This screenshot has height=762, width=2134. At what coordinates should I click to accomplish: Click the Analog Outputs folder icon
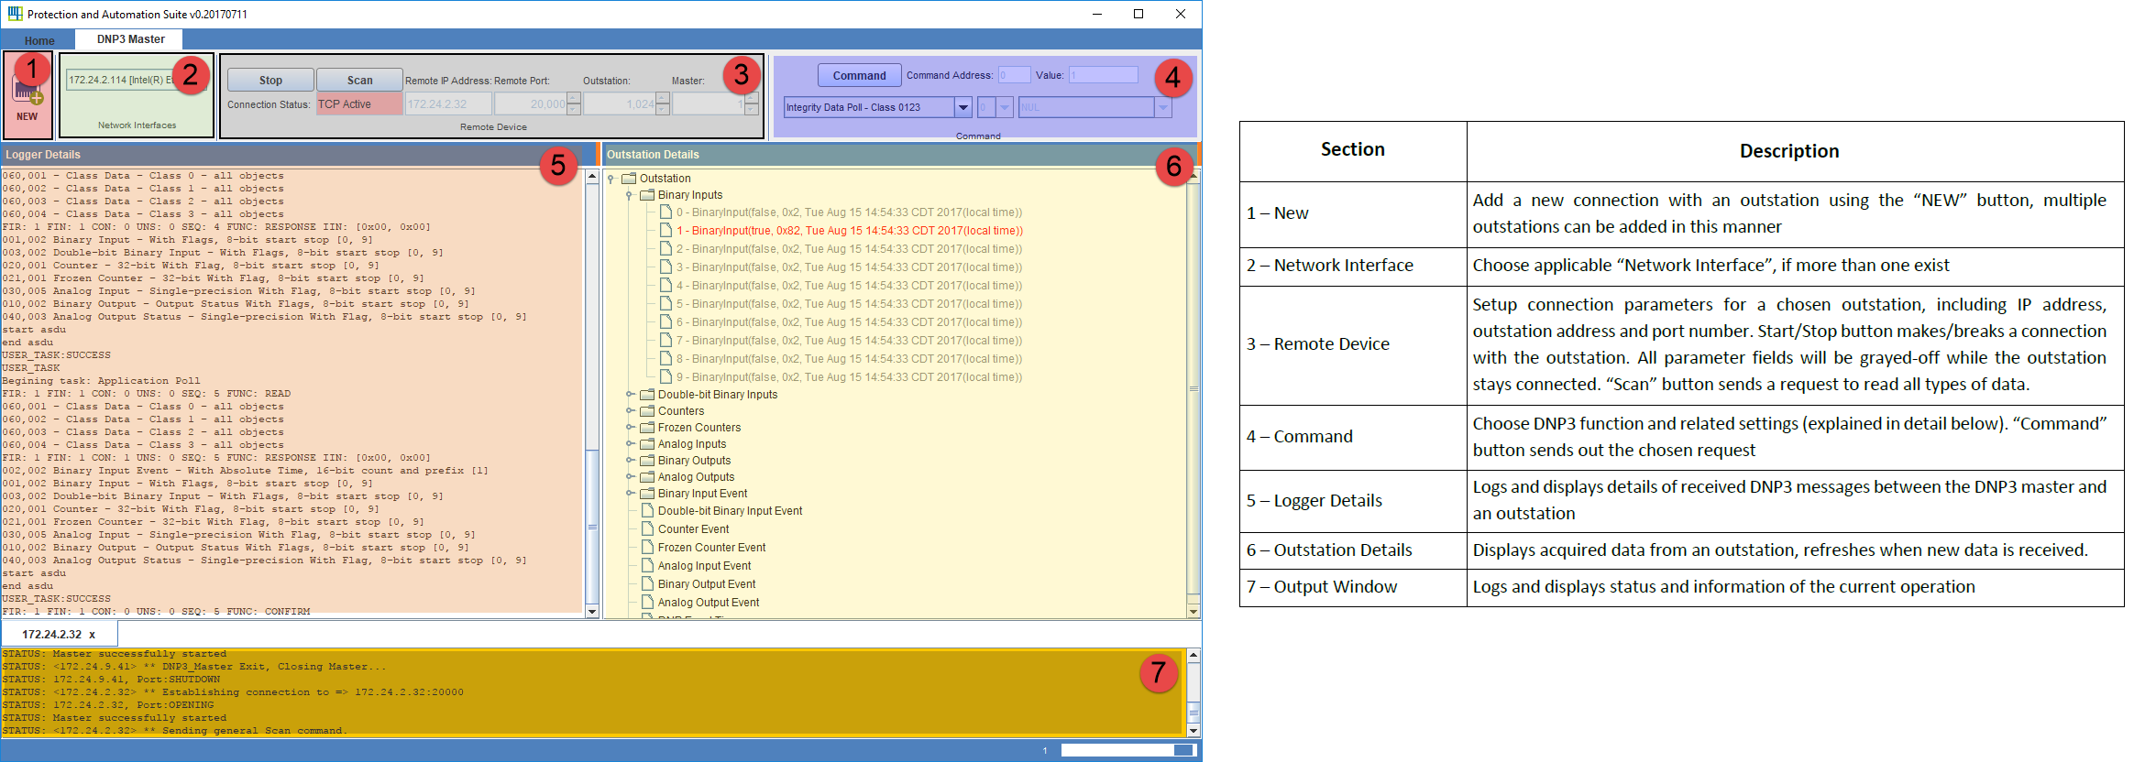point(647,477)
